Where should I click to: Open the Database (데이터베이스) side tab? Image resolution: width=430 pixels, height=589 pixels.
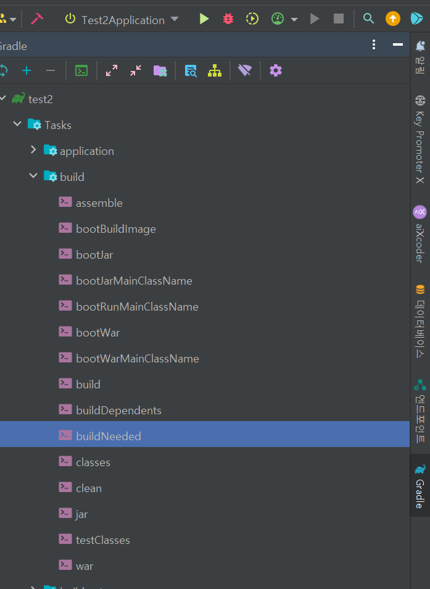click(420, 321)
